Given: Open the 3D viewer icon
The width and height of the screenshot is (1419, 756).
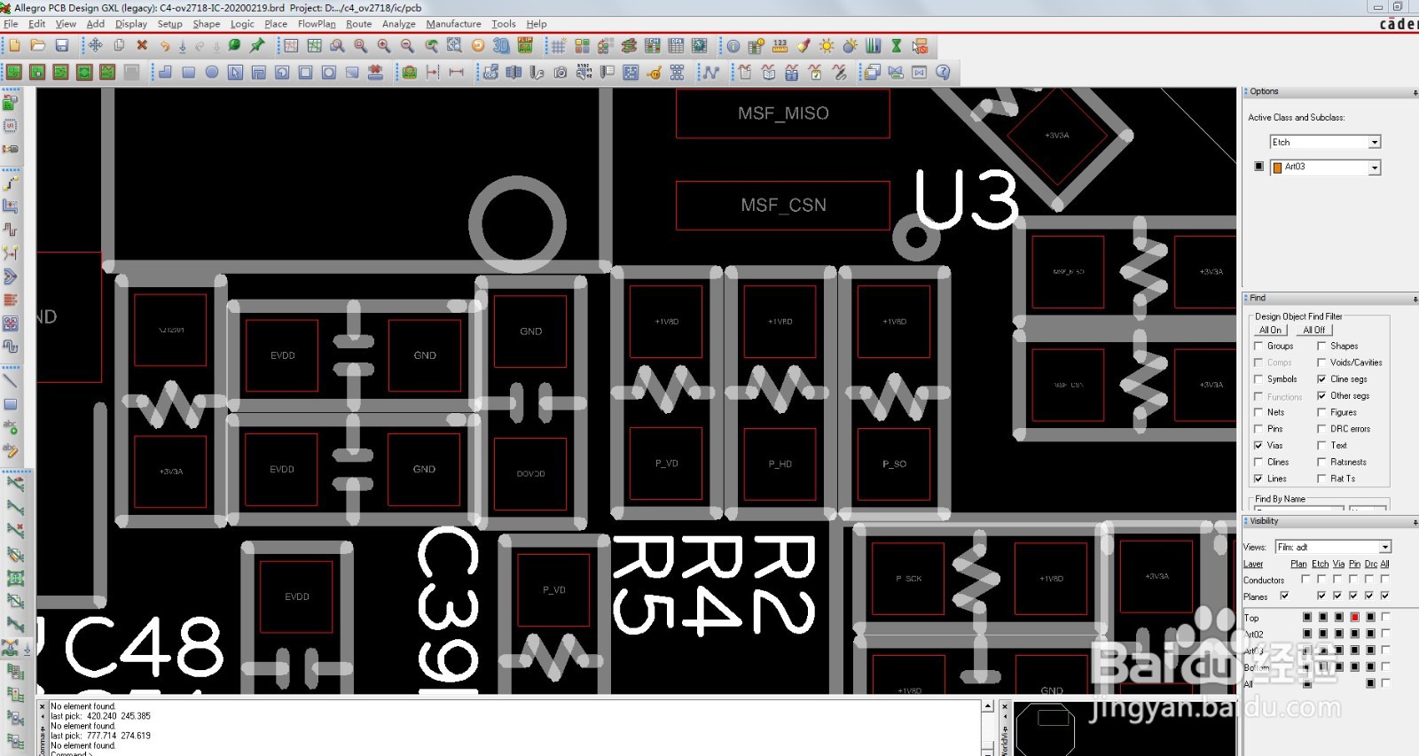Looking at the screenshot, I should 501,45.
